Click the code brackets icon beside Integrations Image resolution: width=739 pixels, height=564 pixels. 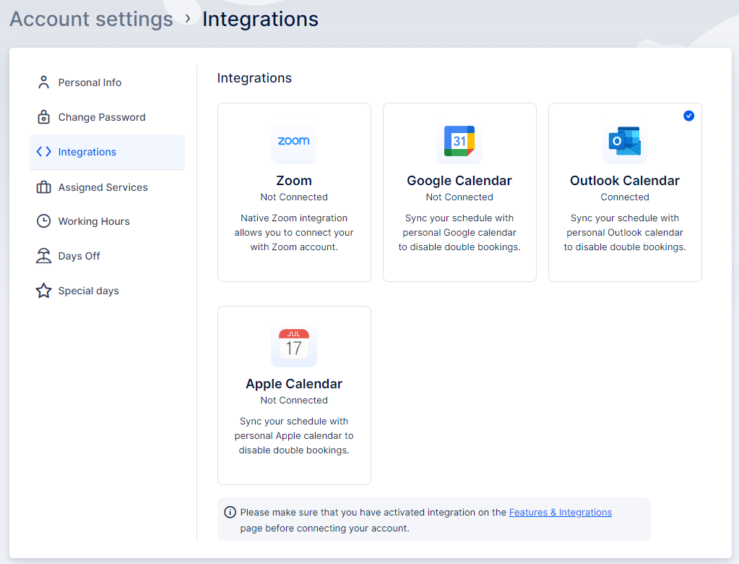pyautogui.click(x=43, y=152)
